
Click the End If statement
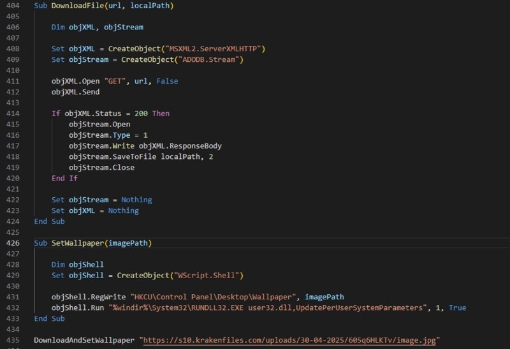65,178
